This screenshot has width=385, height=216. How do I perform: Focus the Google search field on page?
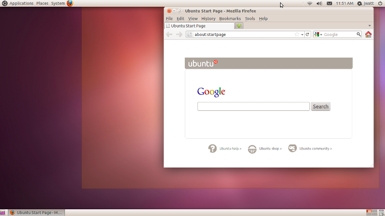coord(254,107)
